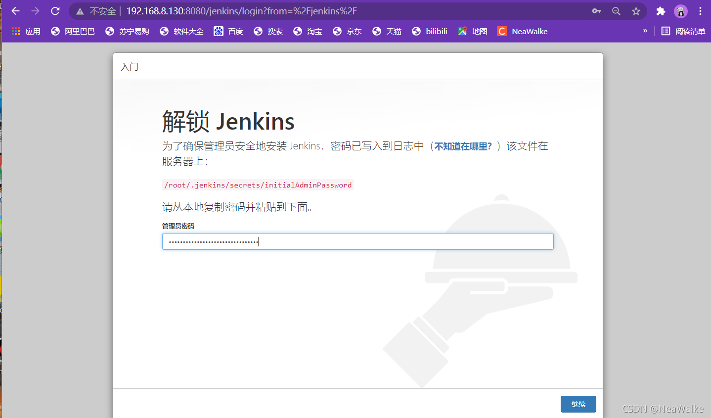Select the initialAdminPassword file path text

tap(258, 185)
